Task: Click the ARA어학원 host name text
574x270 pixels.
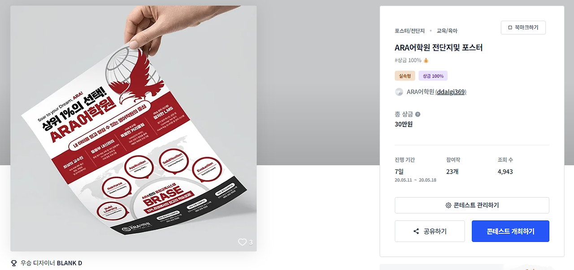Action: [420, 92]
